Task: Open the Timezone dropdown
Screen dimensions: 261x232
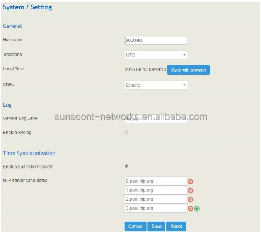Action: 156,55
